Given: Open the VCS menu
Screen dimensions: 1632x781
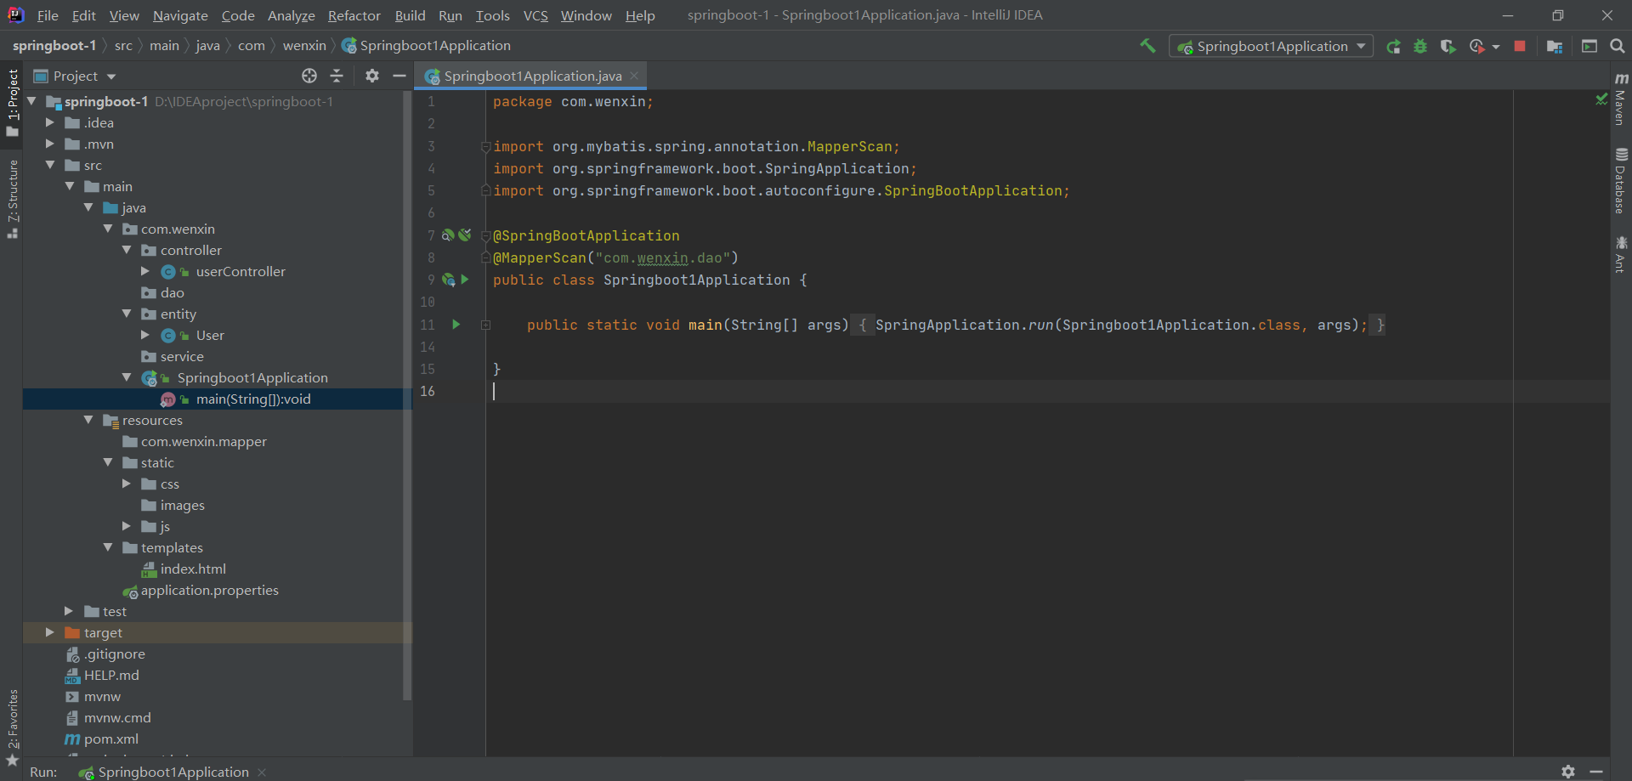Looking at the screenshot, I should (x=535, y=15).
